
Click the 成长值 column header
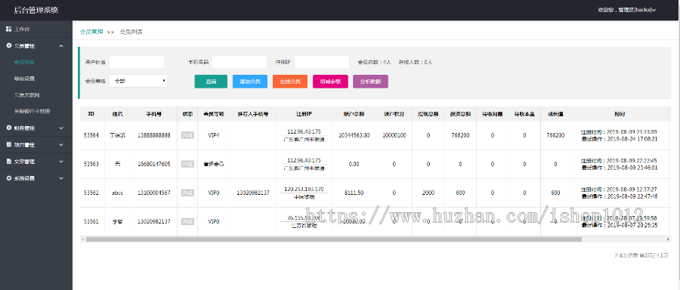[555, 114]
